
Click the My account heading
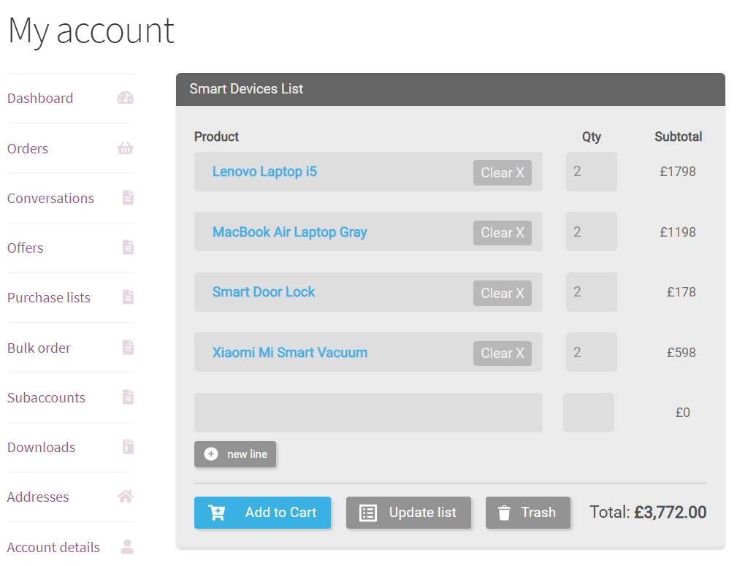[91, 31]
